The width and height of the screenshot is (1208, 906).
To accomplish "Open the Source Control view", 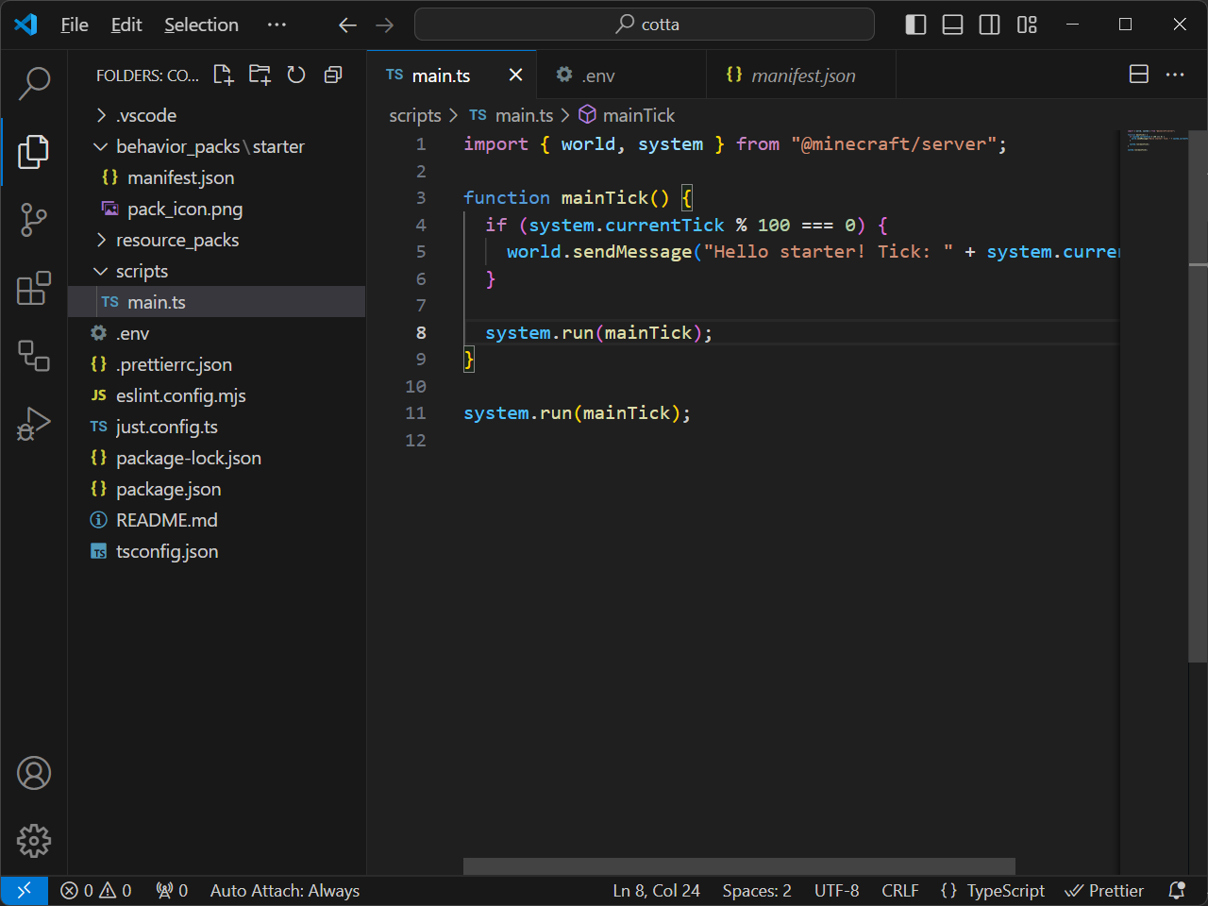I will click(33, 220).
